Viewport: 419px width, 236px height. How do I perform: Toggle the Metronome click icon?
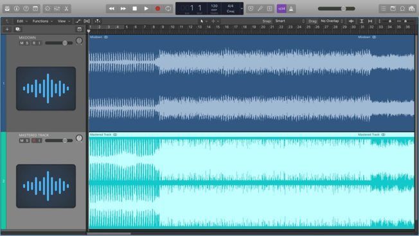click(x=291, y=8)
